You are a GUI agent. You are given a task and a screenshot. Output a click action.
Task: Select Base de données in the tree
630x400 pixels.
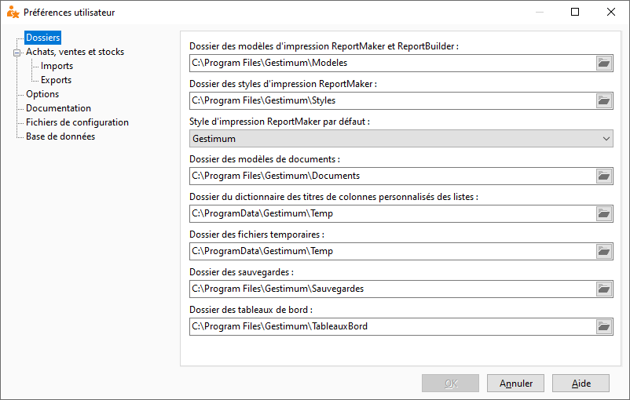click(60, 136)
